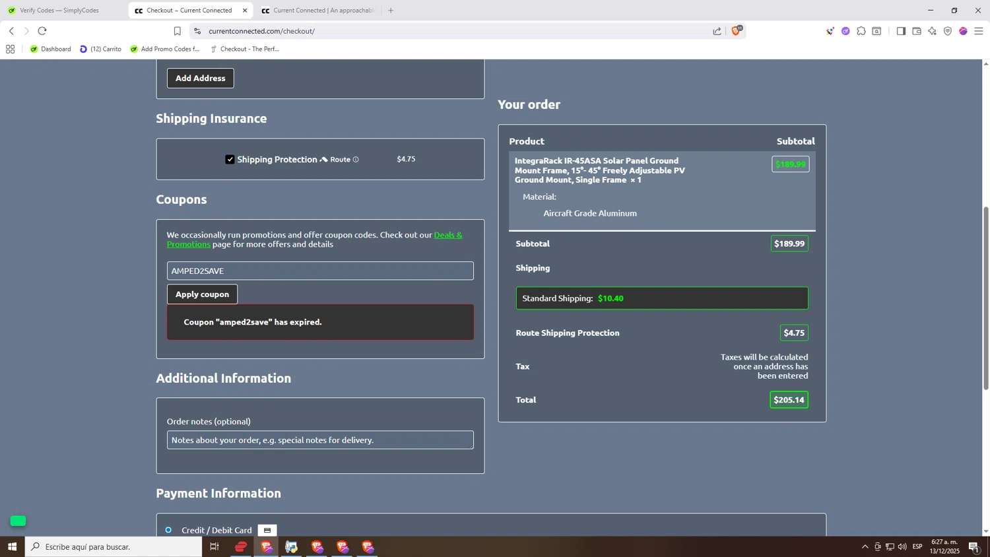Bookmark this page with the bookmark icon

click(x=177, y=31)
